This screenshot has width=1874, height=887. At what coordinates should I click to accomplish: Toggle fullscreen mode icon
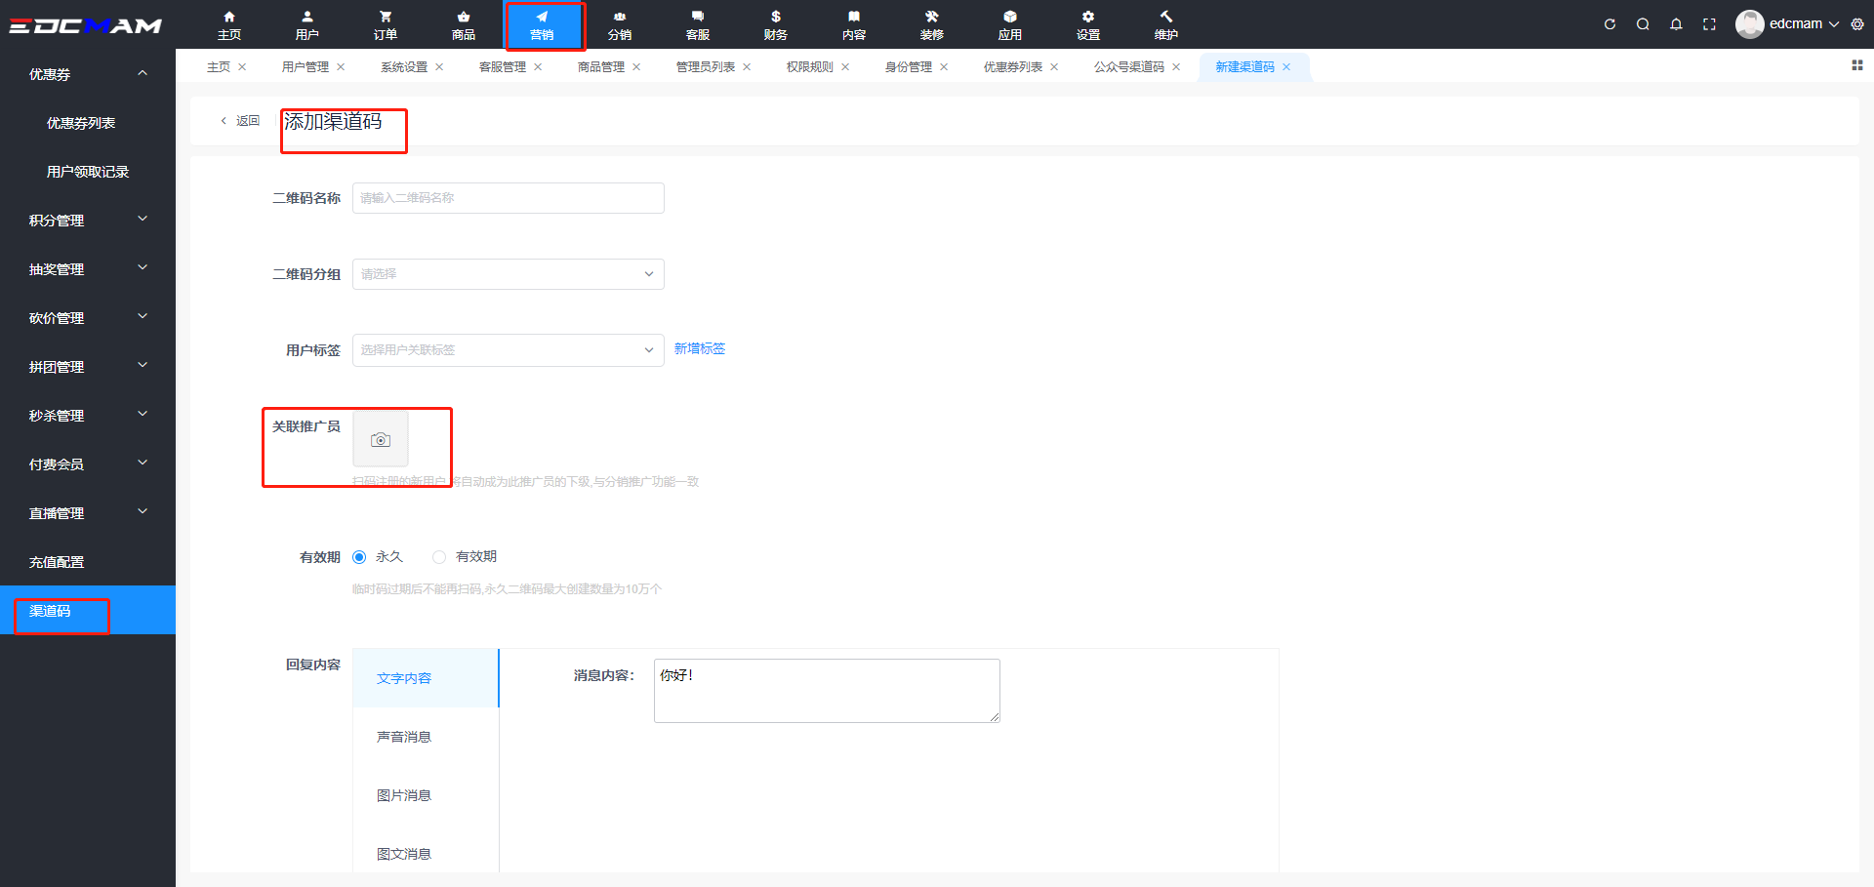click(1709, 24)
